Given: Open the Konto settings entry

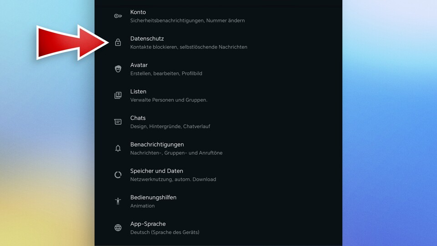Looking at the screenshot, I should click(138, 12).
